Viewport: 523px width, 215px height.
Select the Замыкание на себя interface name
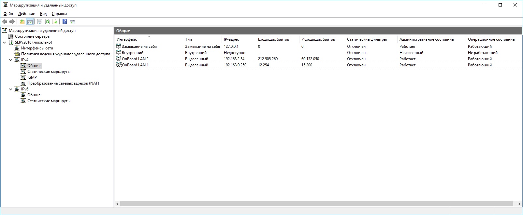pos(139,47)
